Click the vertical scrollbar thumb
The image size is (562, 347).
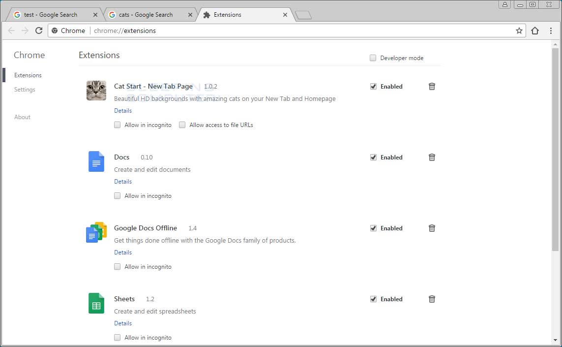coord(555,150)
